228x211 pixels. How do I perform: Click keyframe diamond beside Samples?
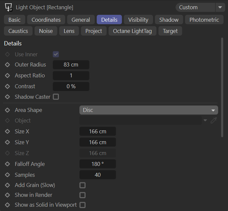pos(8,175)
